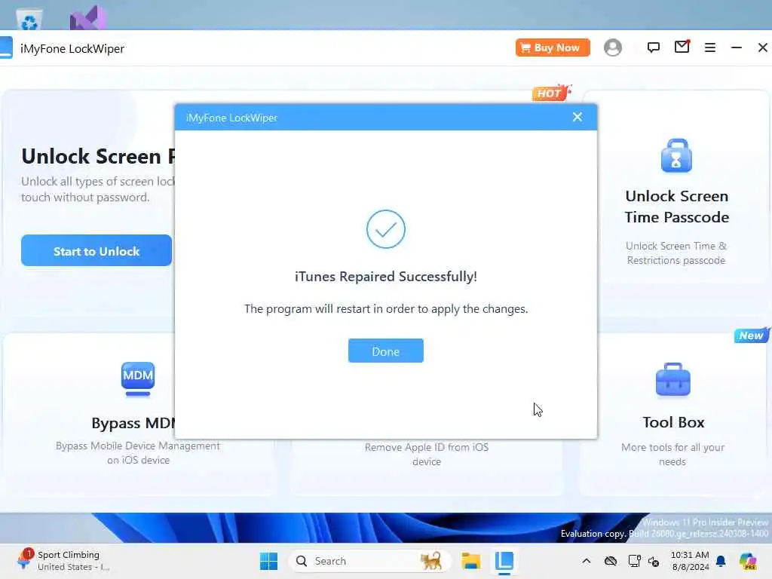Click the success checkmark circle icon

tap(385, 229)
